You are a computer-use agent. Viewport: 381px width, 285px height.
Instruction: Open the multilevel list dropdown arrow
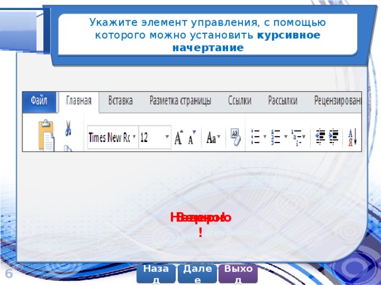(x=304, y=137)
